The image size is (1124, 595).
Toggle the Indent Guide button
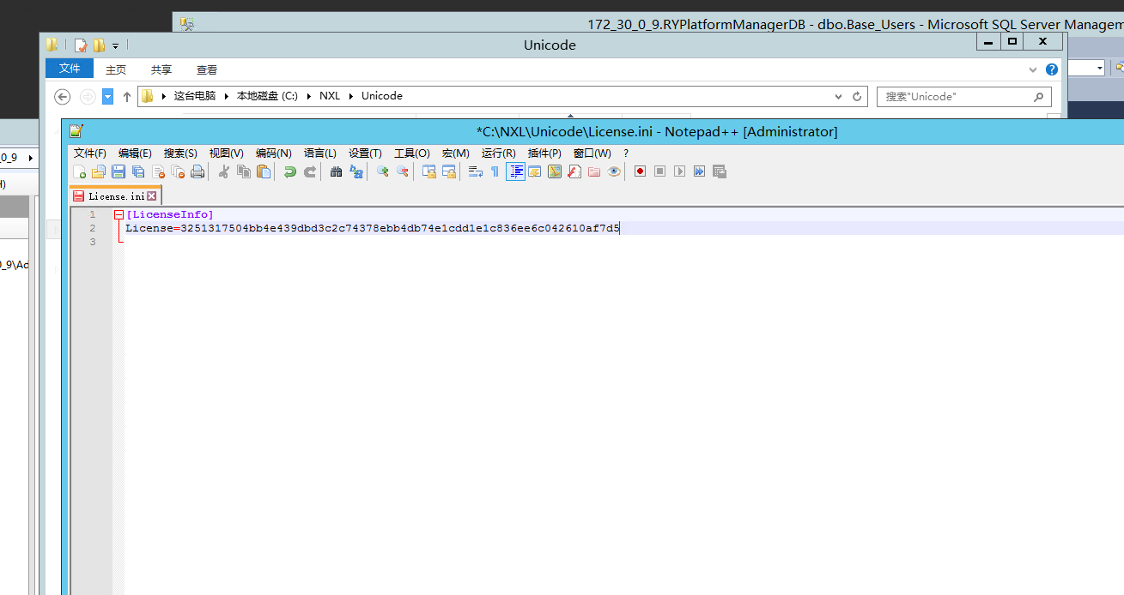515,171
